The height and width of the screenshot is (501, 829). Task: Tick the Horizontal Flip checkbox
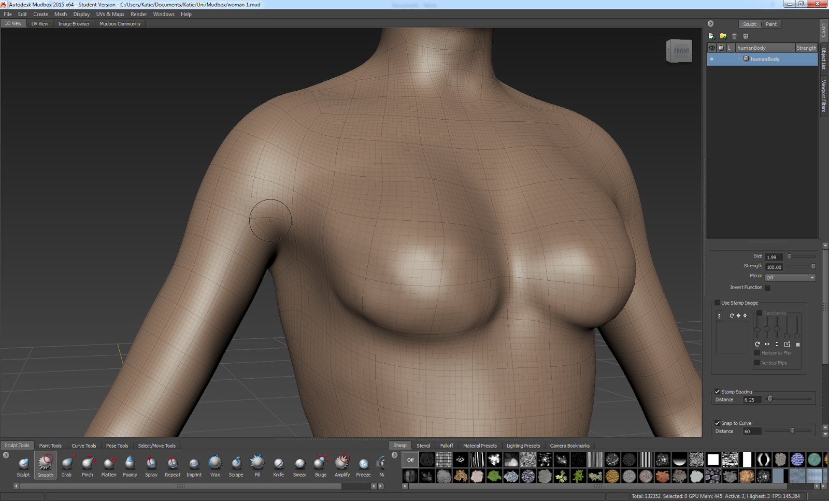pyautogui.click(x=757, y=353)
